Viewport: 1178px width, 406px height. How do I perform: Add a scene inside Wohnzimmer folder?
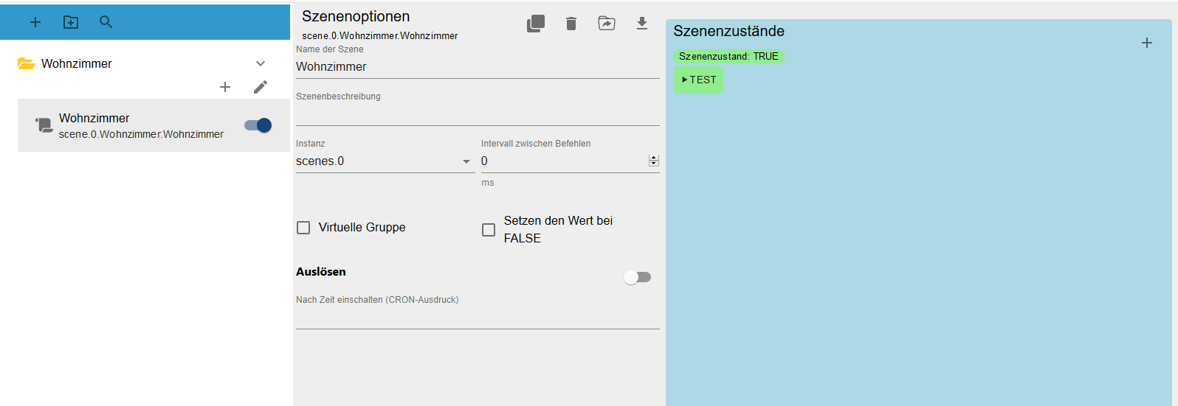(225, 87)
